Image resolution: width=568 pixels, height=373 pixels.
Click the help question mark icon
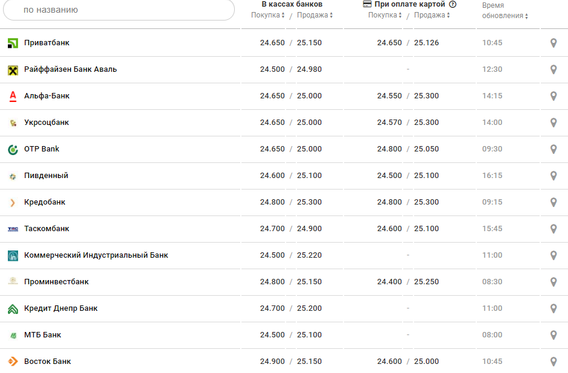pos(453,4)
